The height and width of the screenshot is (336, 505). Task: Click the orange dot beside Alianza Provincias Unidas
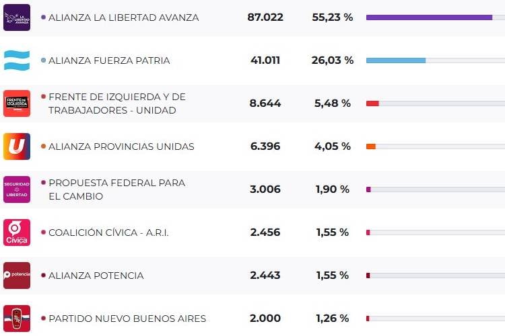[x=44, y=146]
